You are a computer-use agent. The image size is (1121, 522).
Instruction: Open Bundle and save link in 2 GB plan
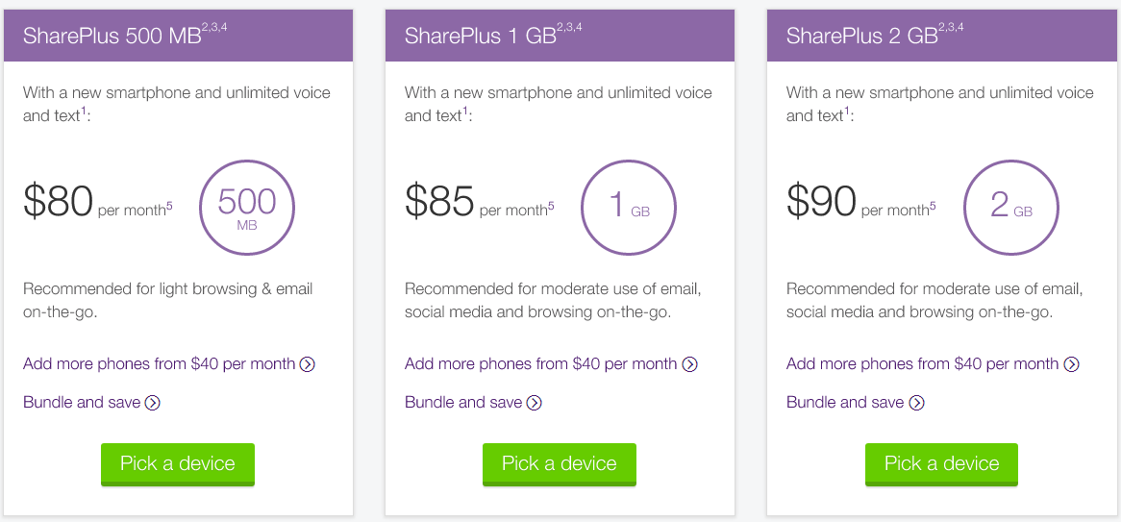(x=845, y=403)
